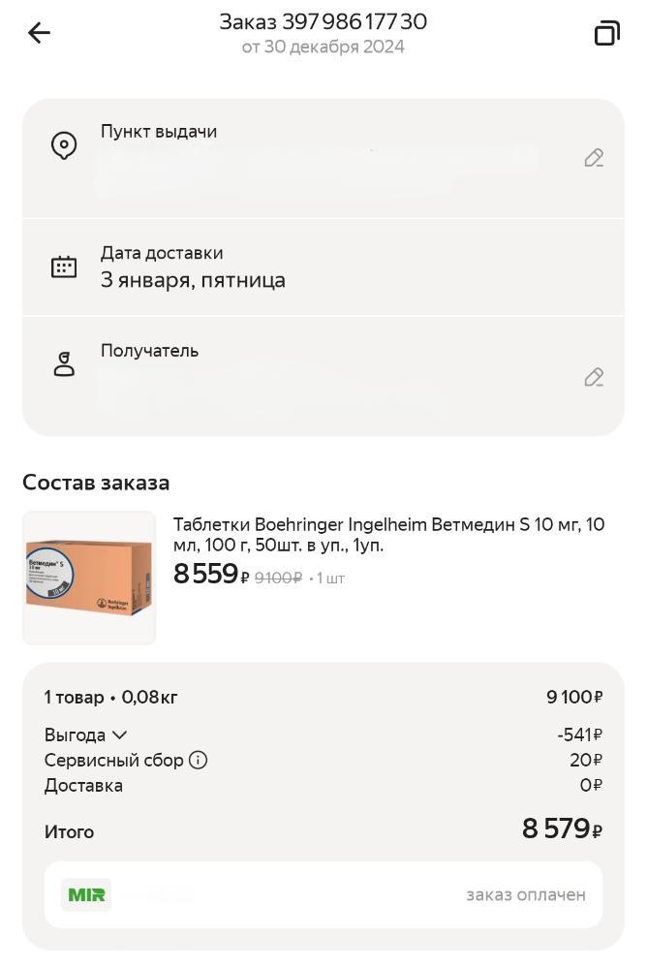647x969 pixels.
Task: Tap the Сервисный сбор label
Action: click(113, 760)
